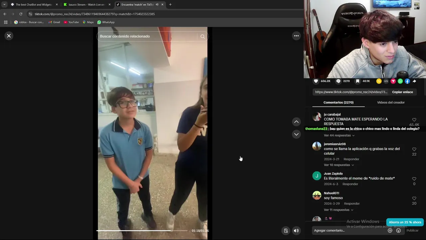
Task: Close the TikTok video viewer
Action: 9,36
